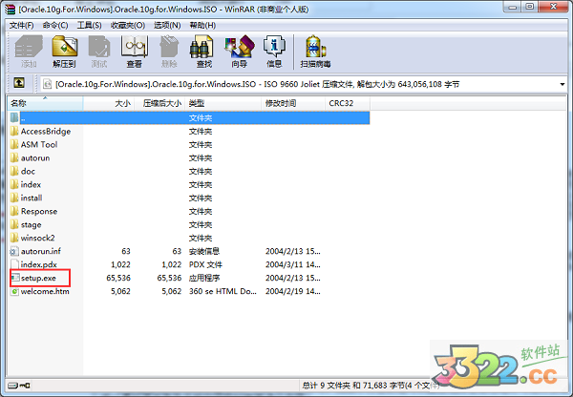Click date '2004/3/11 14...' cell

293,264
